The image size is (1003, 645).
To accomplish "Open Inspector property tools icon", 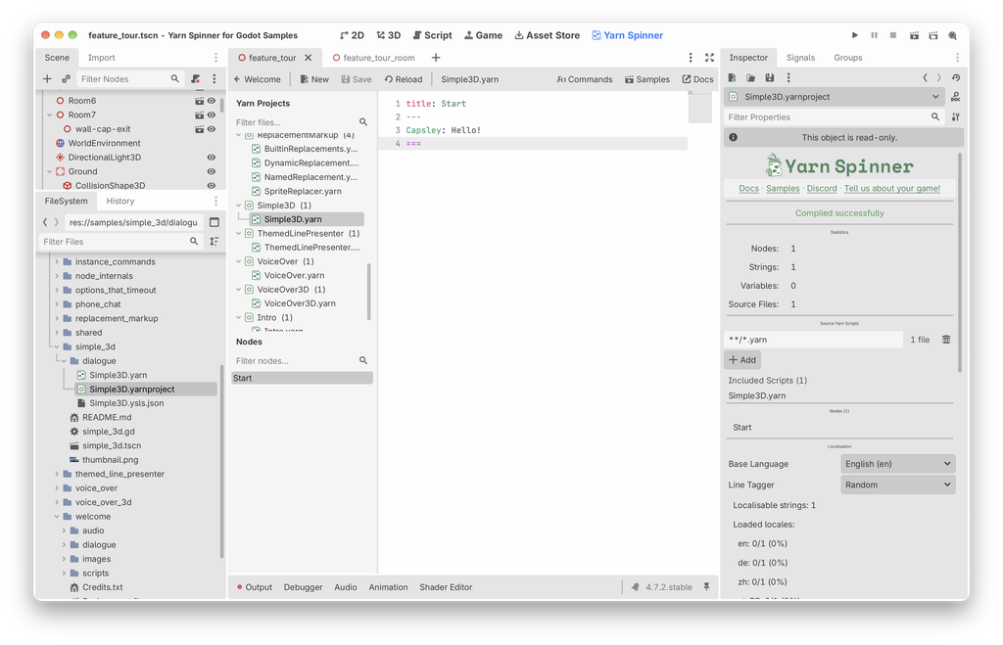I will click(956, 117).
